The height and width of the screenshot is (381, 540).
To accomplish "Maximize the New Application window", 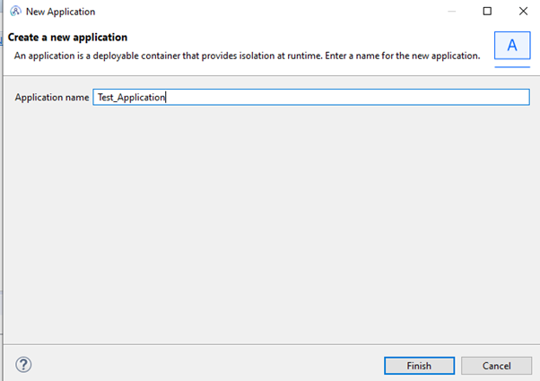I will pyautogui.click(x=487, y=12).
